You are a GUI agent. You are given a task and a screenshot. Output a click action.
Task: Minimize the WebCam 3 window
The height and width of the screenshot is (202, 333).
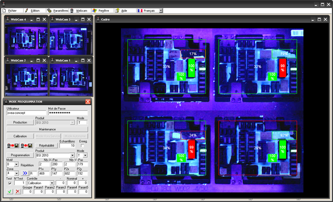coord(76,19)
